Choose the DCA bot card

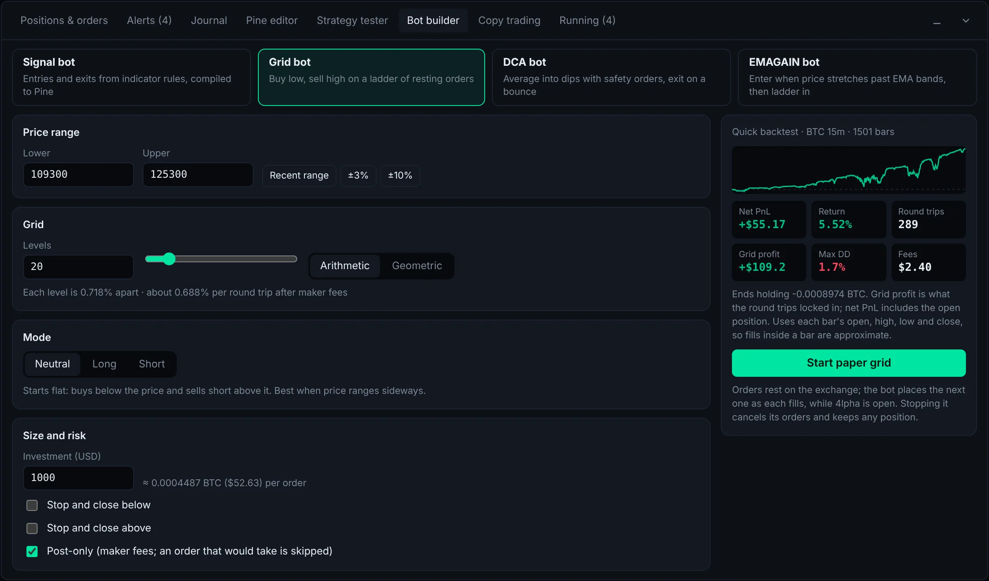(611, 77)
